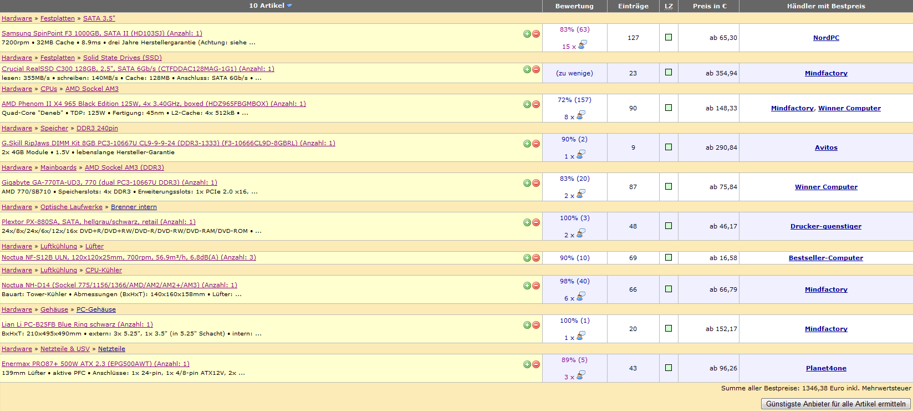Screen dimensions: 913x412
Task: Increase G.Skill RipJaws kit quantity with plus icon
Action: (527, 144)
